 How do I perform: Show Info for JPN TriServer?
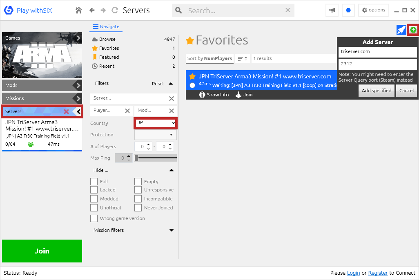click(x=214, y=95)
